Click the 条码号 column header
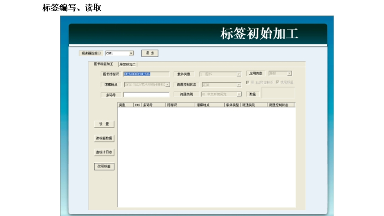This screenshot has height=216, width=384. 154,105
